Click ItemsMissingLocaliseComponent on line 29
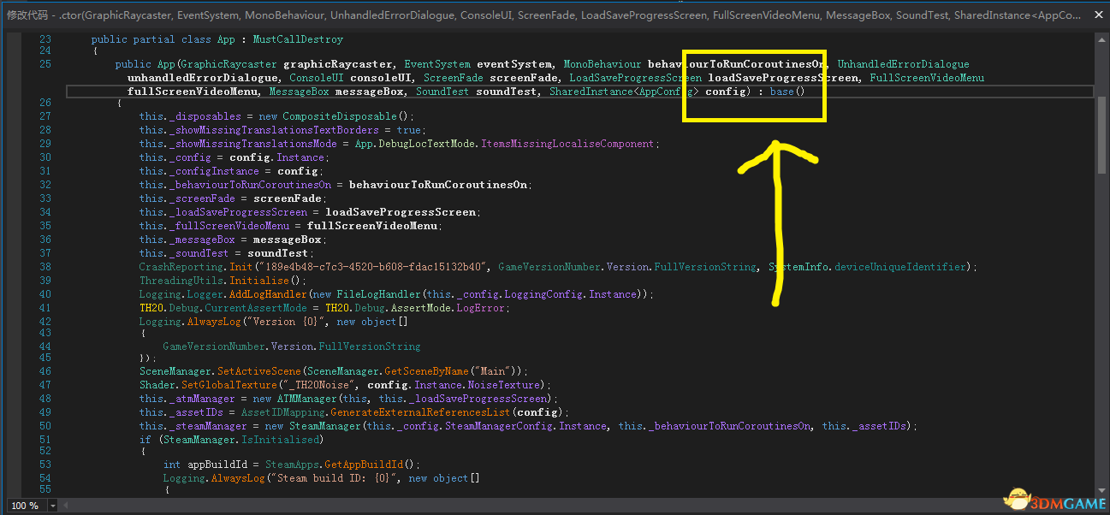The height and width of the screenshot is (515, 1110). coord(567,144)
